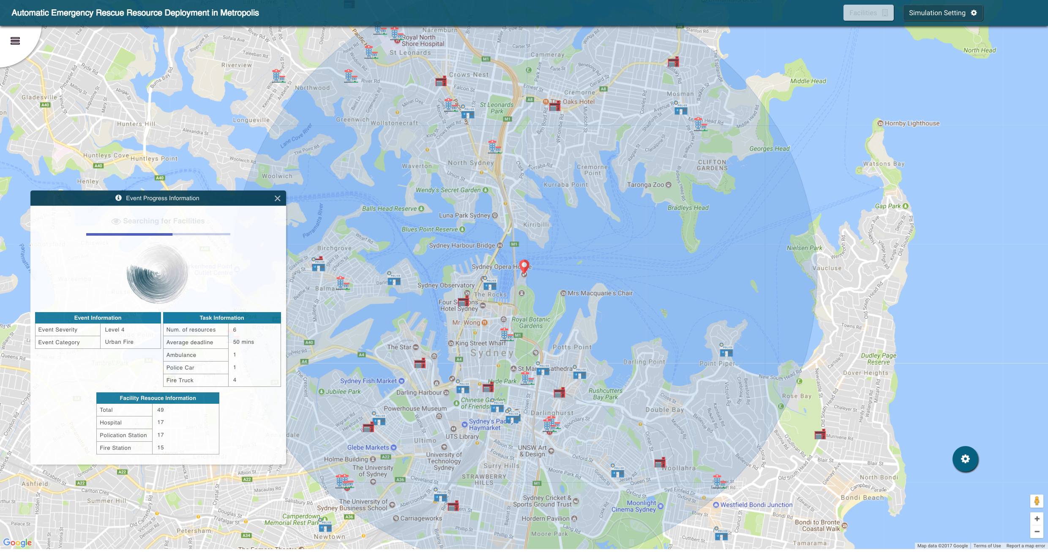Image resolution: width=1048 pixels, height=552 pixels.
Task: Click the Google logo
Action: [17, 542]
